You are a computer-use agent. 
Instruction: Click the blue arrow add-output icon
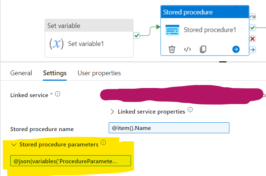click(x=236, y=49)
